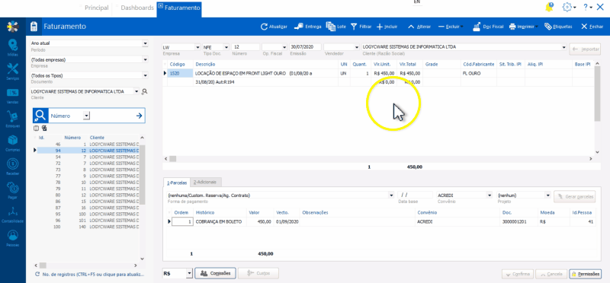This screenshot has width=610, height=283.
Task: Open the Vendas sidebar module
Action: point(13,96)
